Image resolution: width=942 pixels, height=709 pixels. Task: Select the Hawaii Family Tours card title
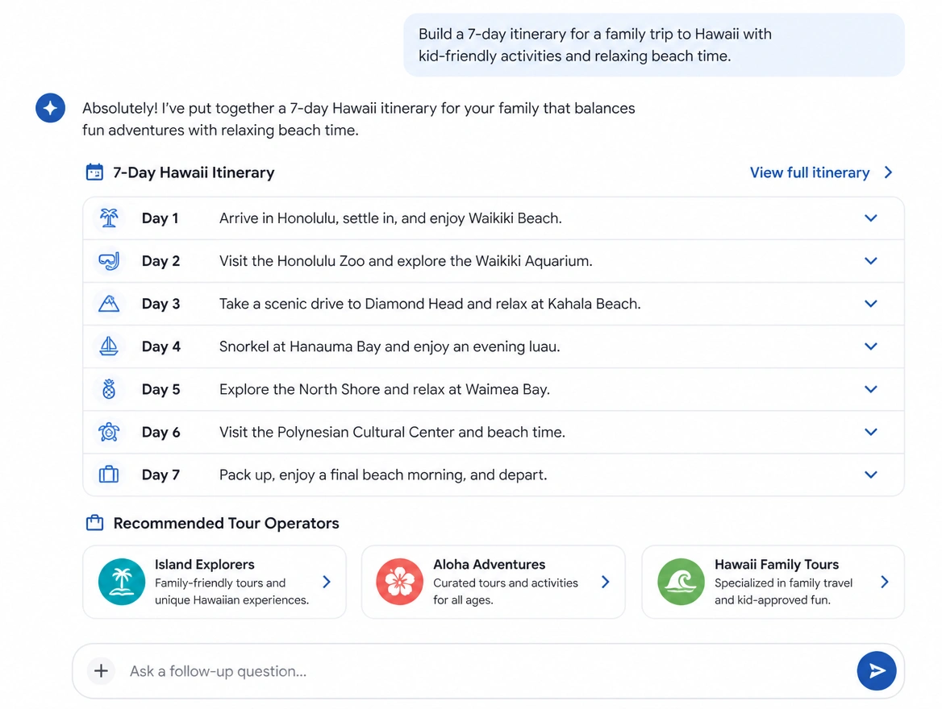[x=776, y=564]
